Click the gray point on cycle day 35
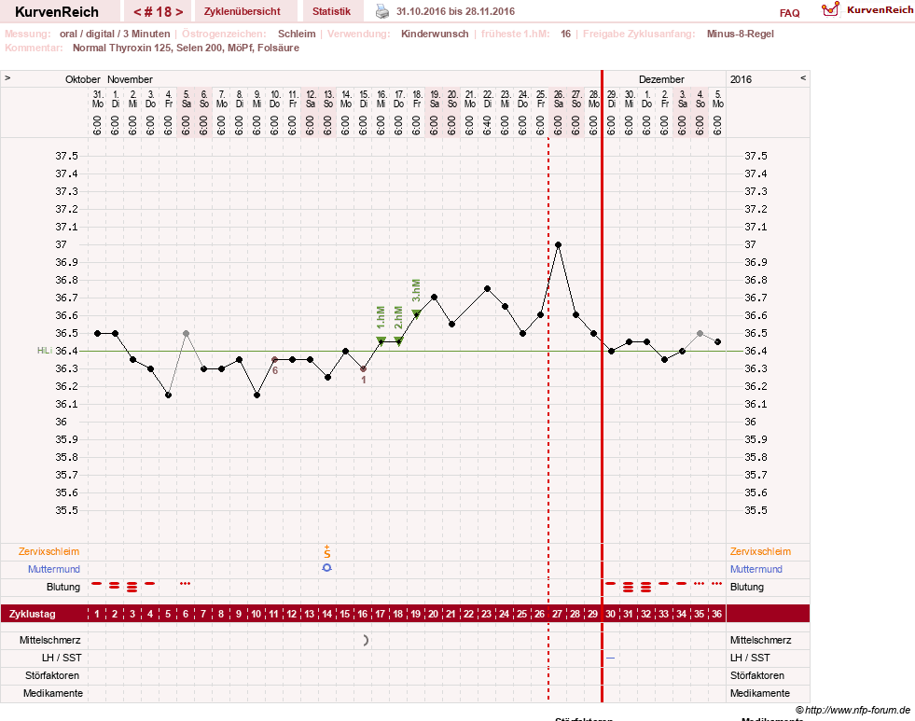This screenshot has height=721, width=915. [x=700, y=334]
